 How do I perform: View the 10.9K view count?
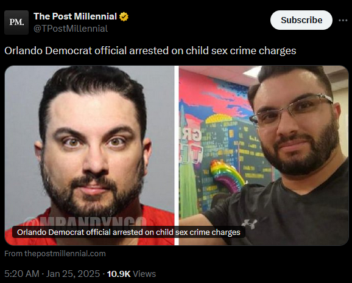[119, 274]
